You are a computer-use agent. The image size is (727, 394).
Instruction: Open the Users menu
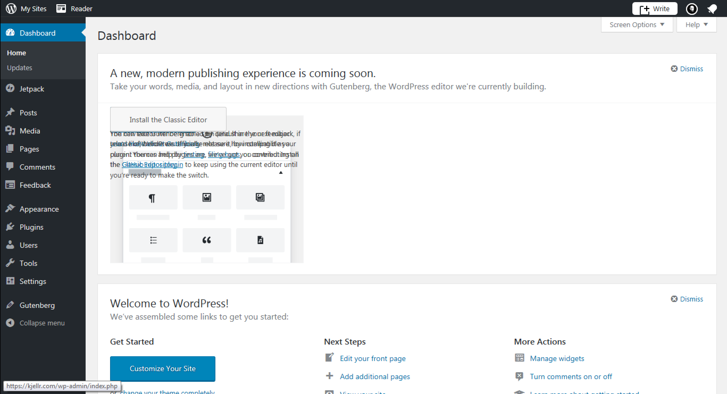tap(28, 245)
